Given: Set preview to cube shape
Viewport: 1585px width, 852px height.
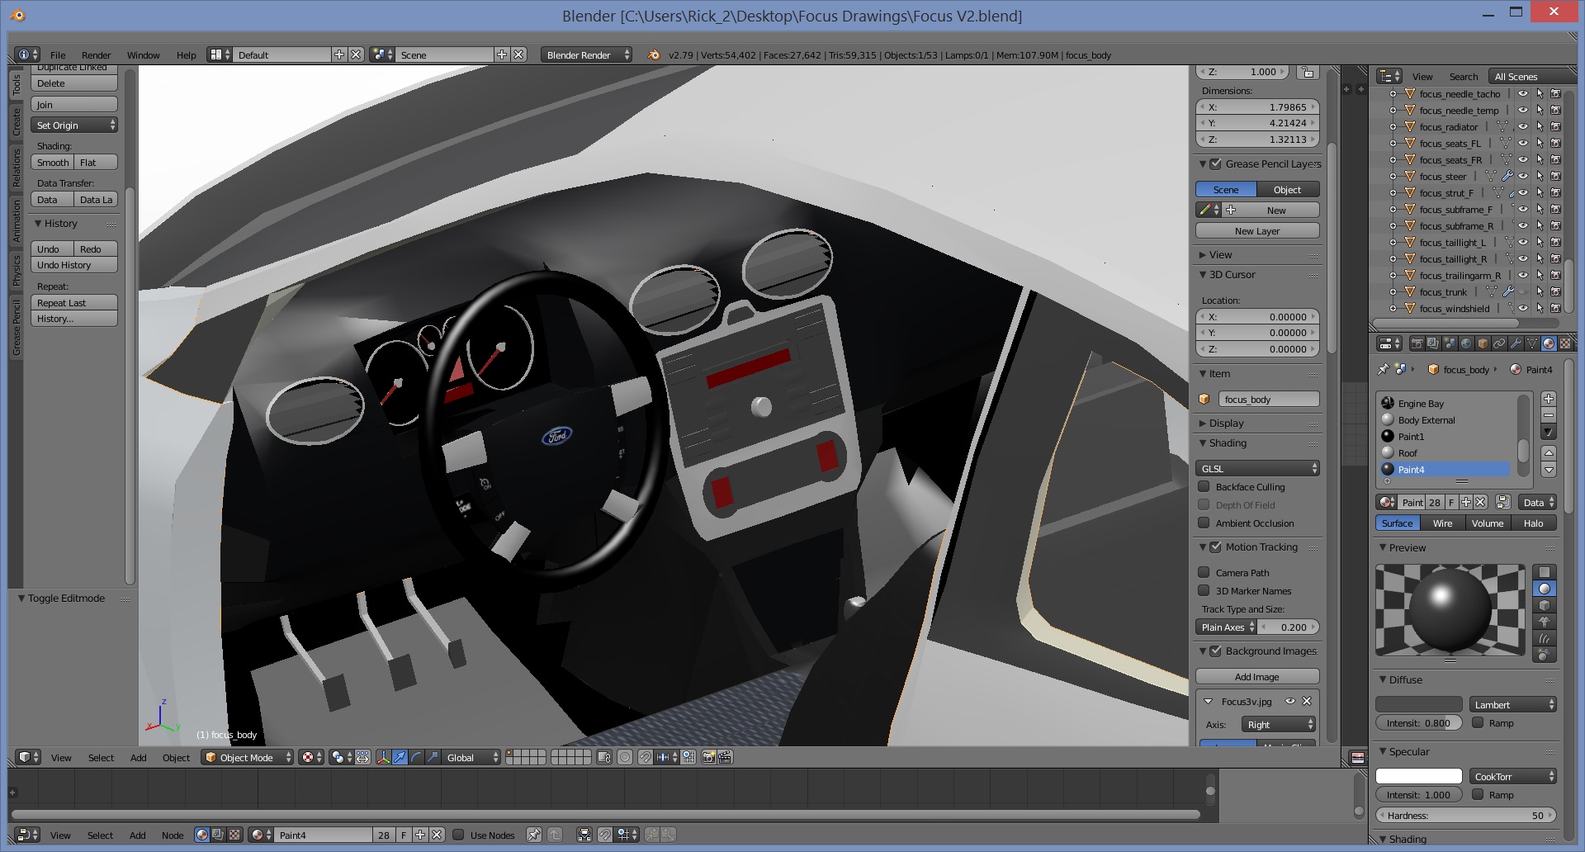Looking at the screenshot, I should tap(1545, 605).
